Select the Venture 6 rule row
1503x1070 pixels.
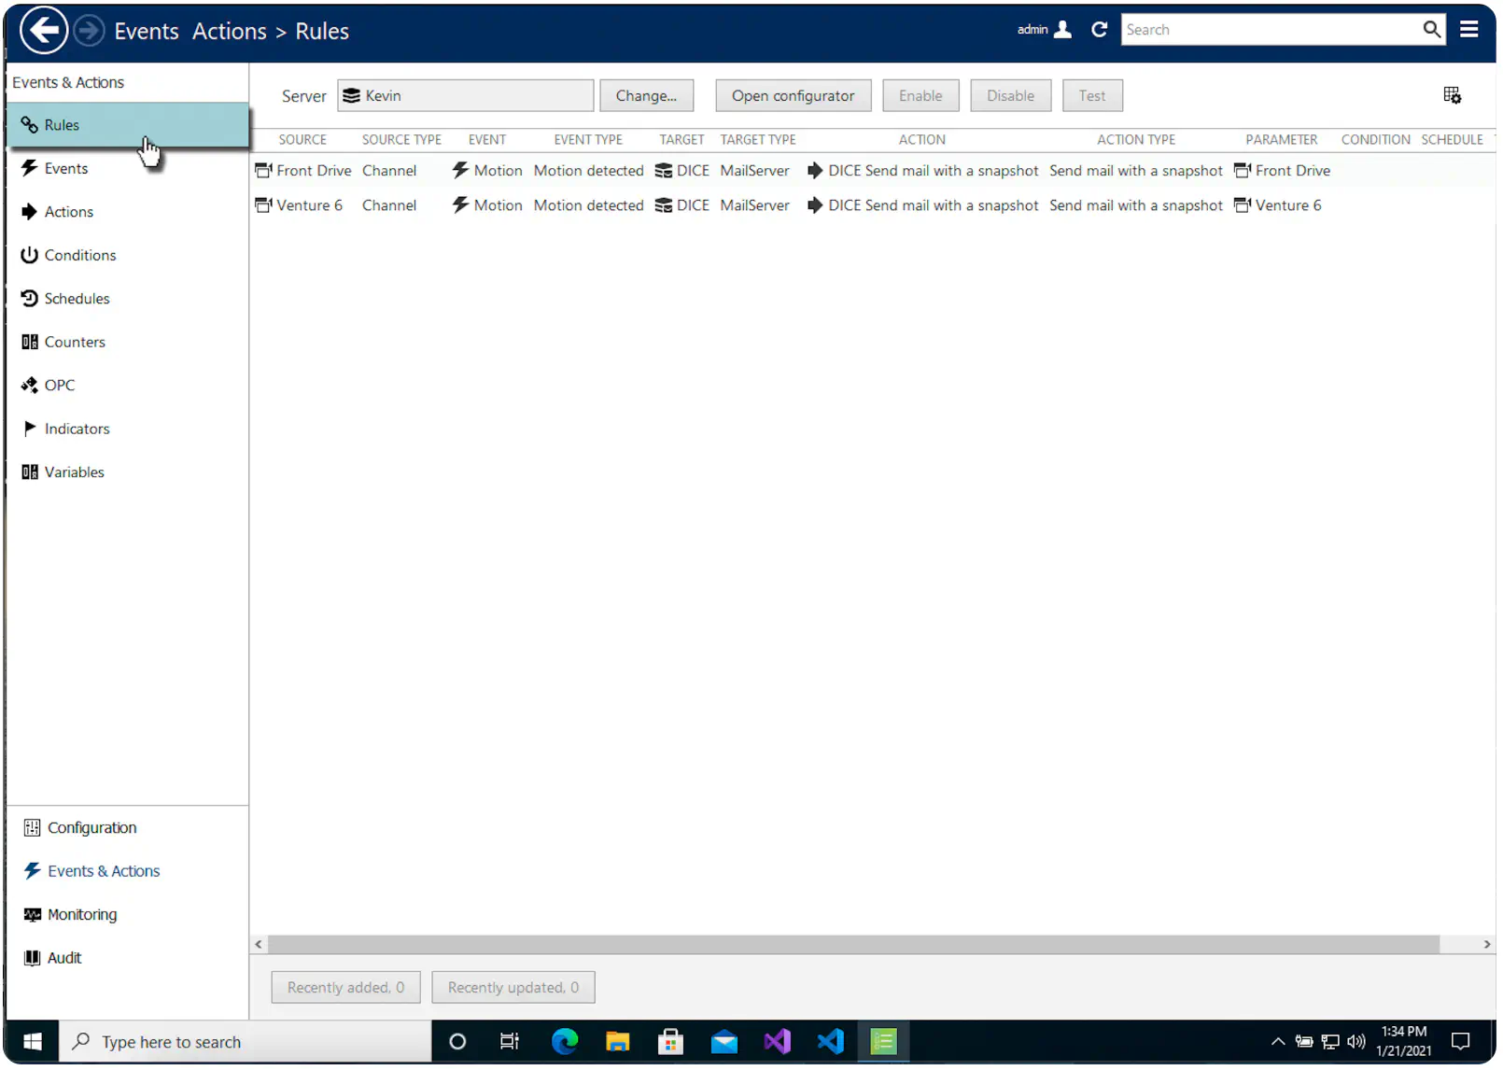[872, 205]
